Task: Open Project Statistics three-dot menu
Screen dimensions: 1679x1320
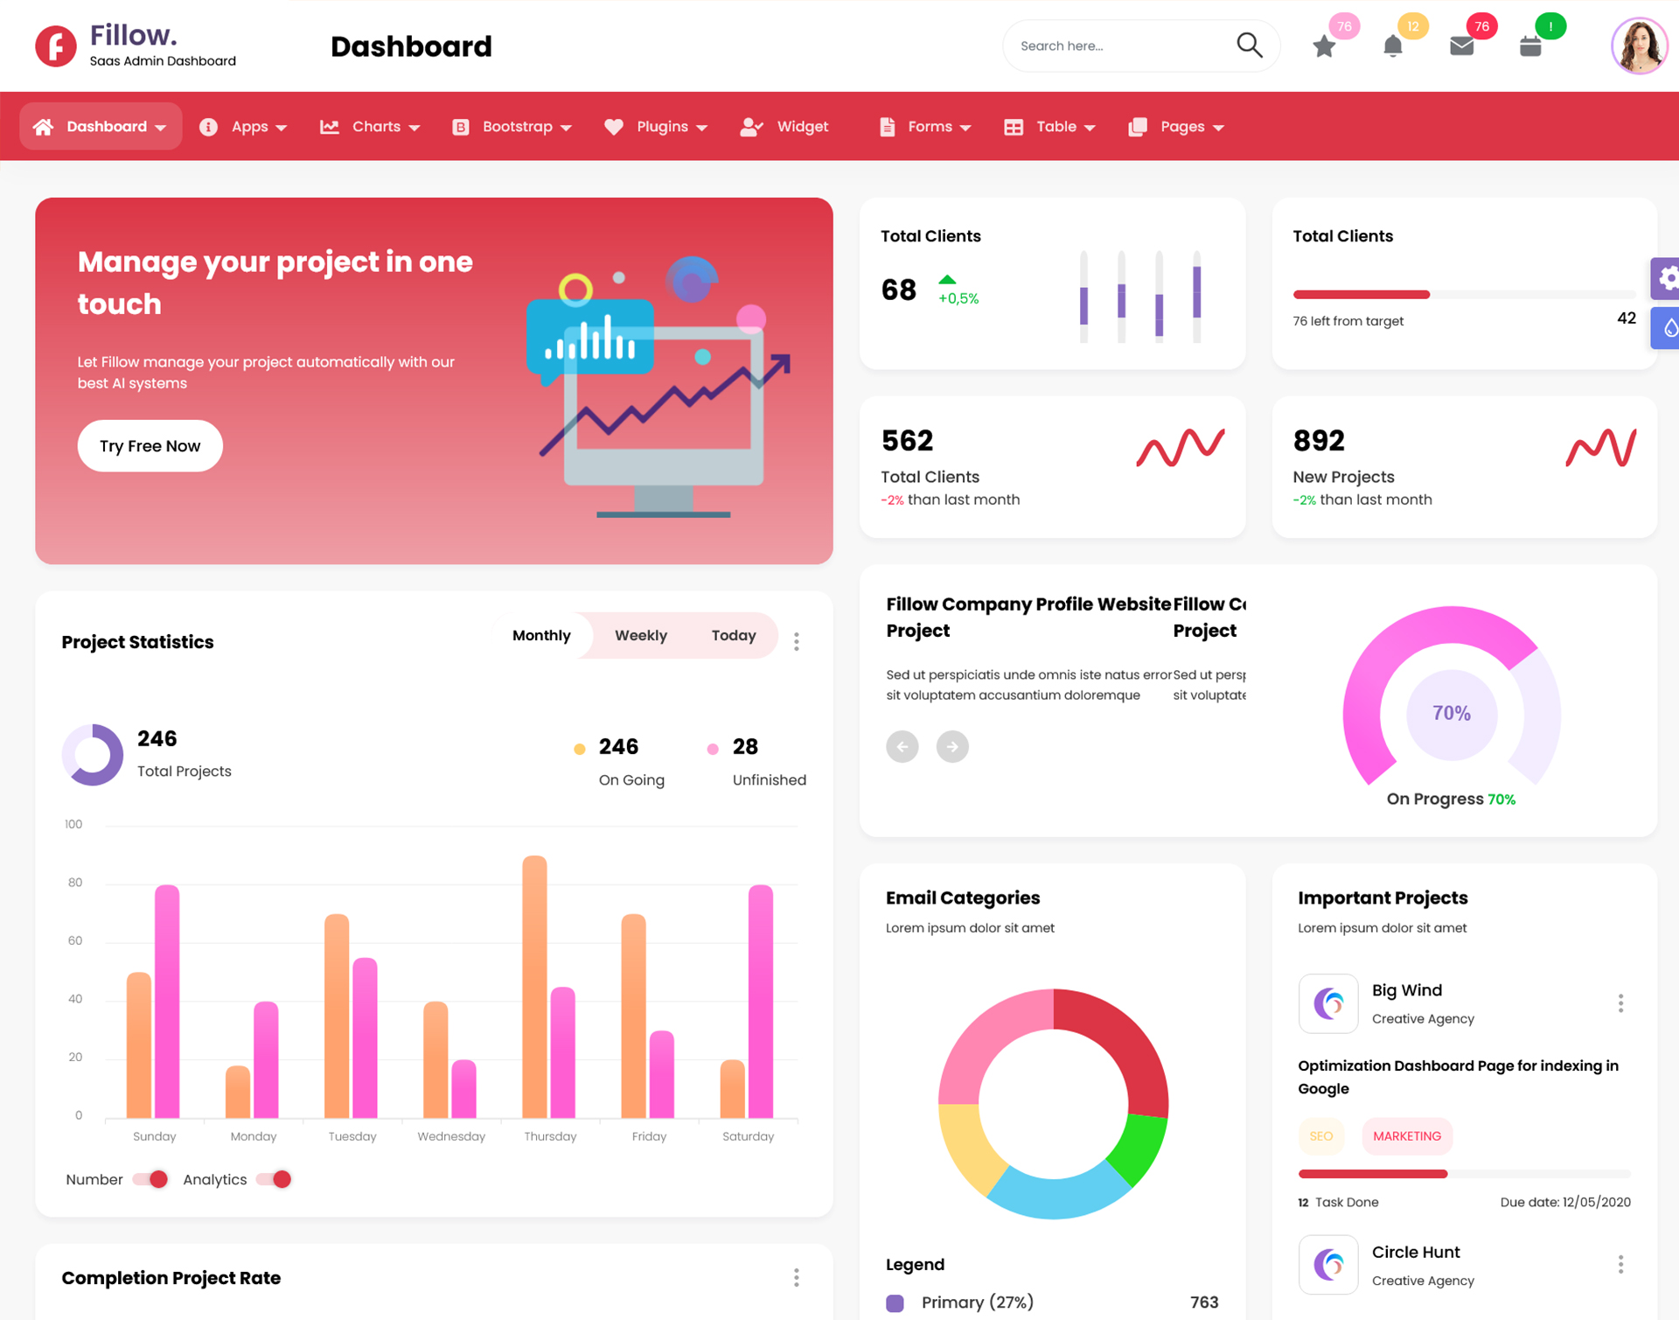Action: pos(796,641)
